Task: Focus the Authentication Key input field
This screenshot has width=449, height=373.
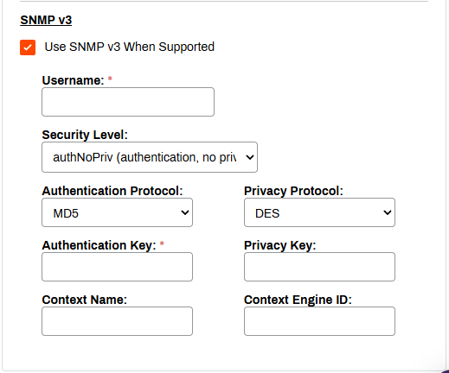Action: click(x=117, y=267)
